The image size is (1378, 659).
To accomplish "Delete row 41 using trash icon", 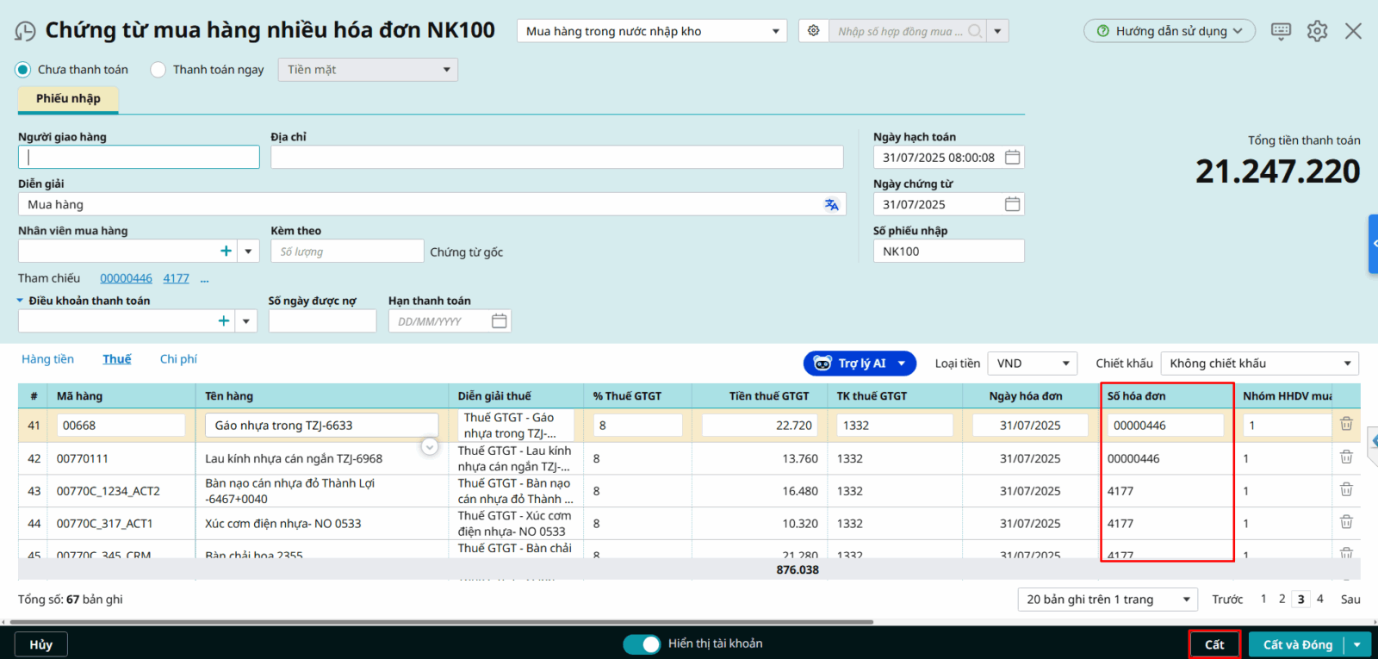I will (x=1346, y=424).
